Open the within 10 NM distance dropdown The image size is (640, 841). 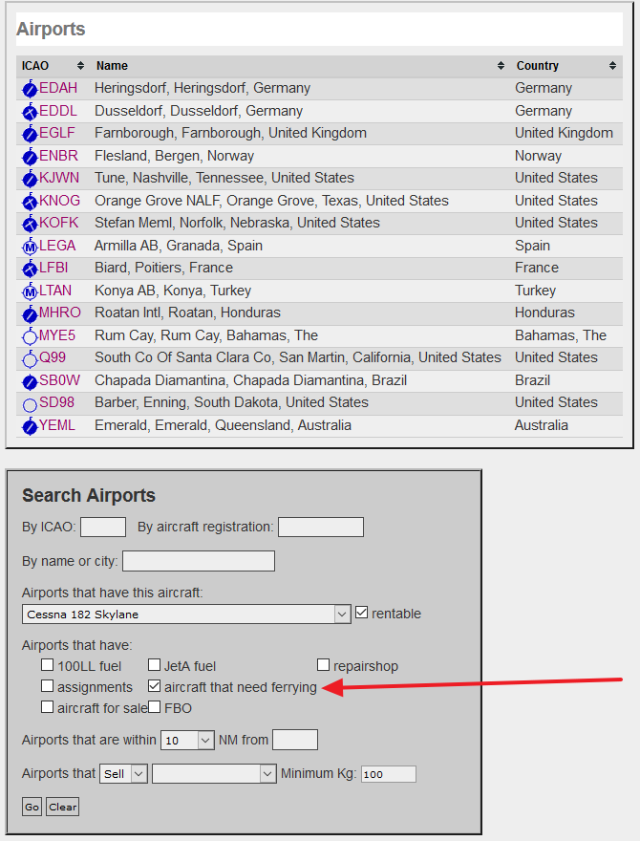click(x=187, y=740)
